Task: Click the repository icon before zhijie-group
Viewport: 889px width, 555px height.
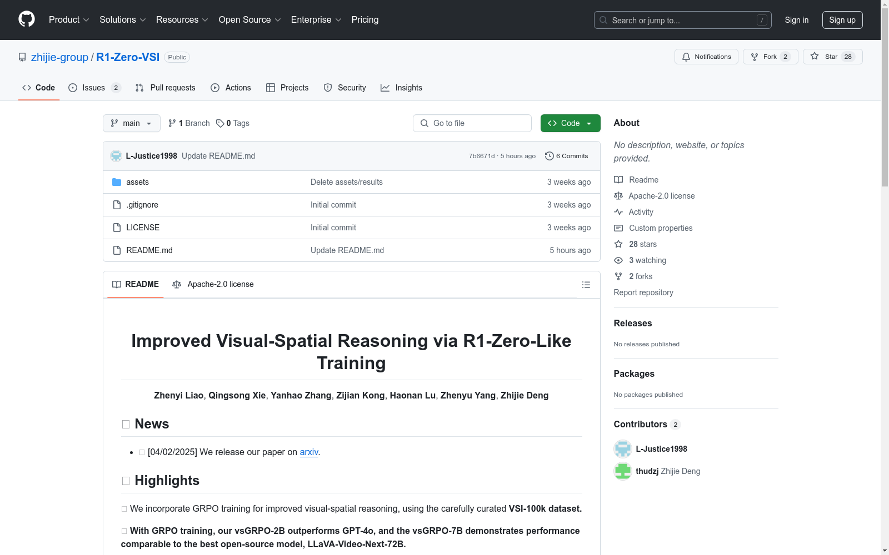Action: coord(22,57)
